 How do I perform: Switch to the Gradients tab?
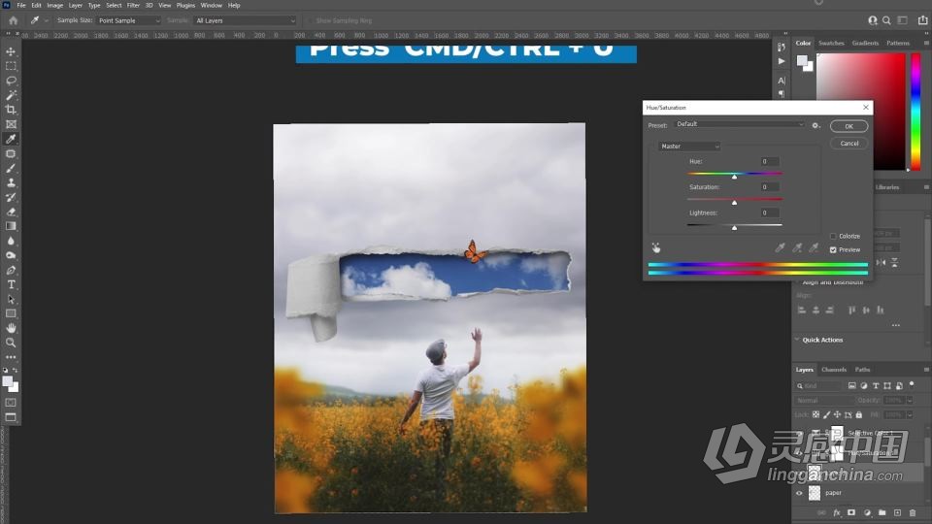[865, 43]
